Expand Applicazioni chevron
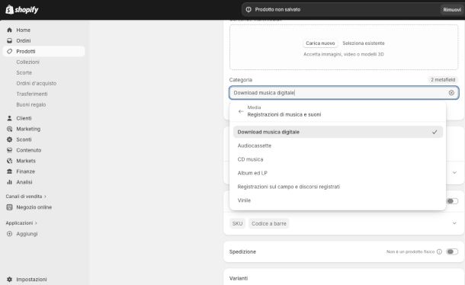This screenshot has height=285, width=465. [x=36, y=223]
